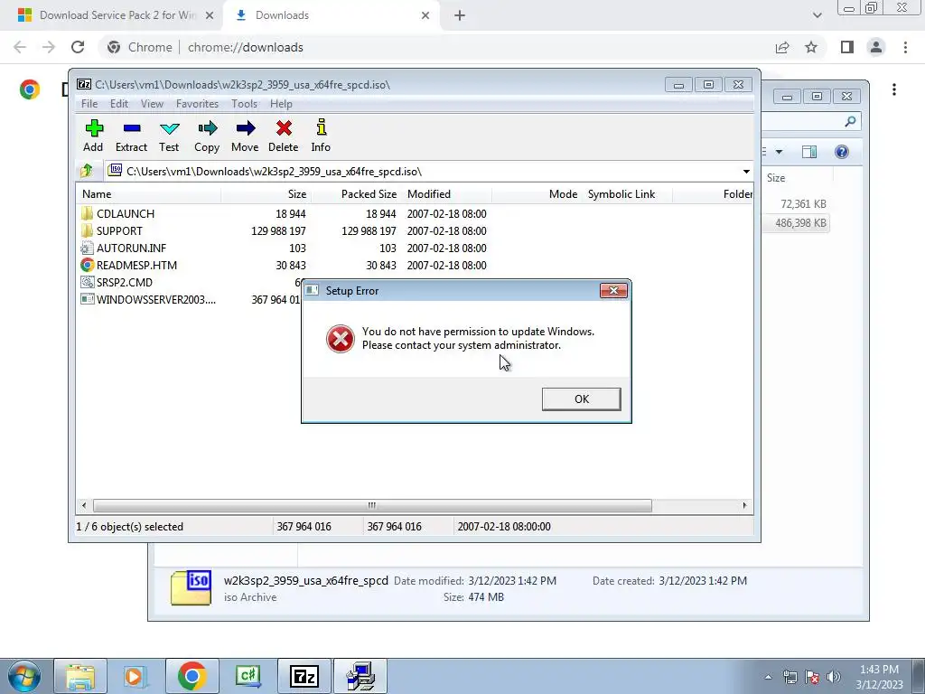This screenshot has width=925, height=694.
Task: Open the Downloads page more actions menu
Action: coord(894,89)
